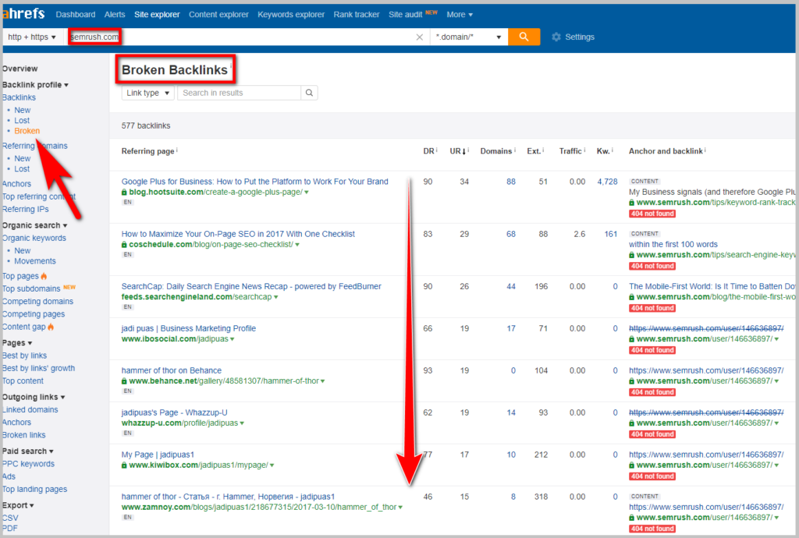Expand the blog.hootsuite.com URL dropdown arrow
This screenshot has width=799, height=538.
[x=307, y=193]
